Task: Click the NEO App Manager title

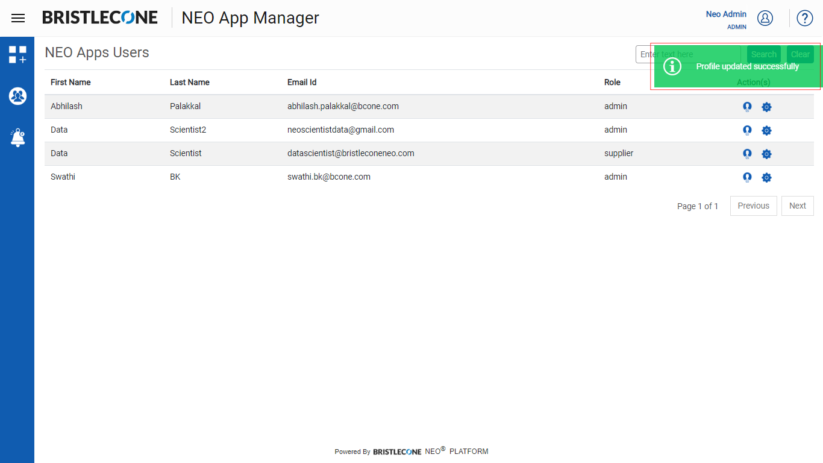Action: 251,18
